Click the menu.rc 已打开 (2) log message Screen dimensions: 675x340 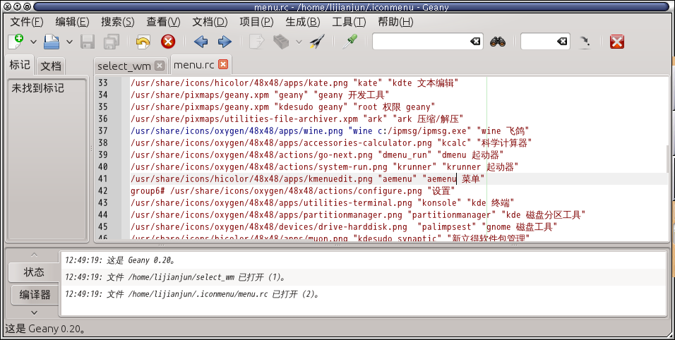(192, 294)
